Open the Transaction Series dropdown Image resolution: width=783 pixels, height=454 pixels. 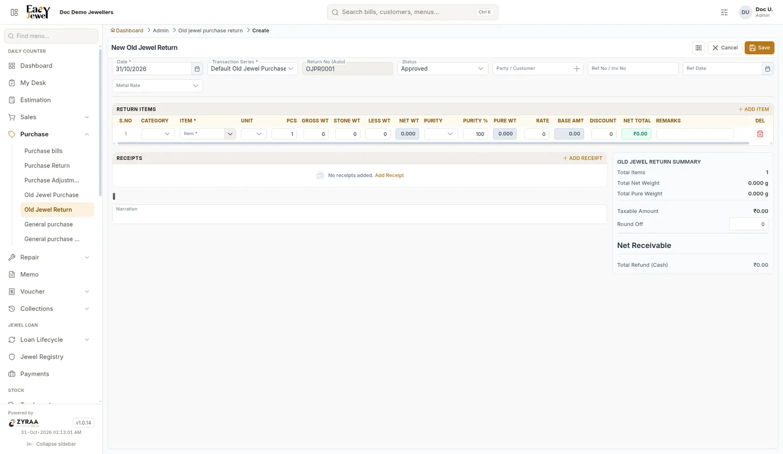pyautogui.click(x=253, y=68)
